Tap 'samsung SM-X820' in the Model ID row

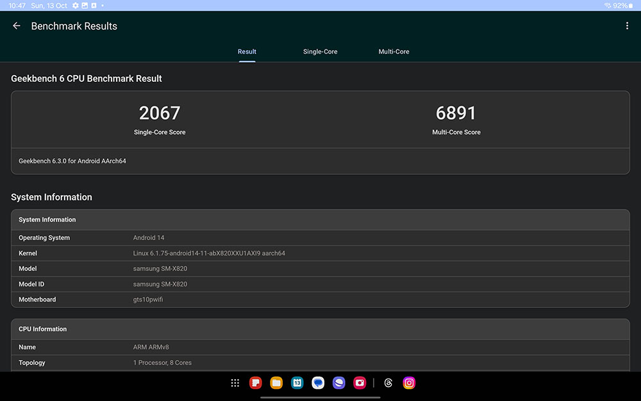(160, 284)
